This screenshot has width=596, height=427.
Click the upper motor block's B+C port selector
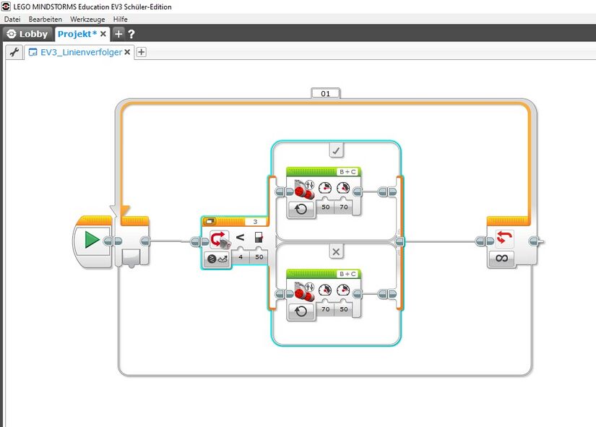348,172
